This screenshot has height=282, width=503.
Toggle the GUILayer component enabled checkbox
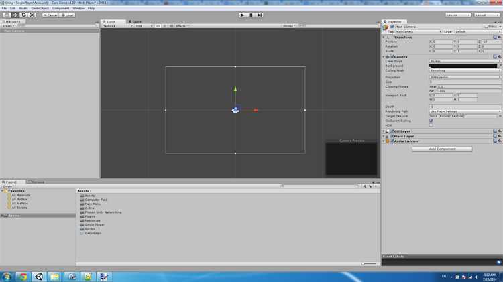pos(392,131)
